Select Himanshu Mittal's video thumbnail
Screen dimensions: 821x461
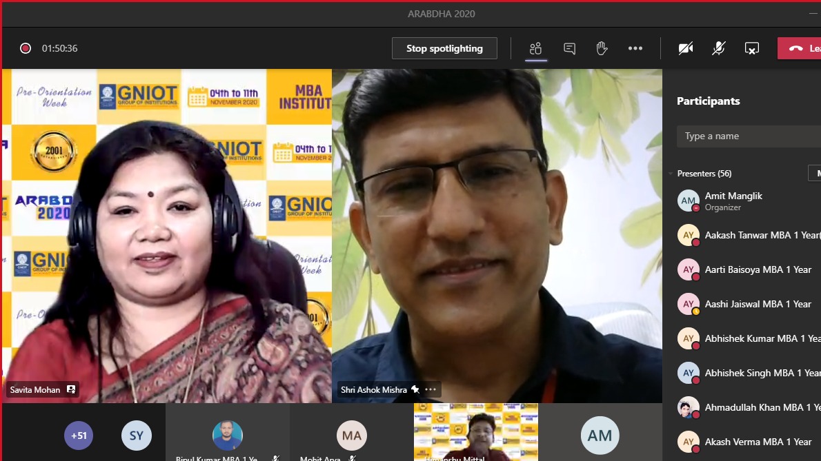click(x=475, y=431)
